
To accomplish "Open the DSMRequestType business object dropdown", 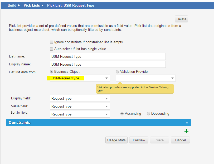I will 106,78.
